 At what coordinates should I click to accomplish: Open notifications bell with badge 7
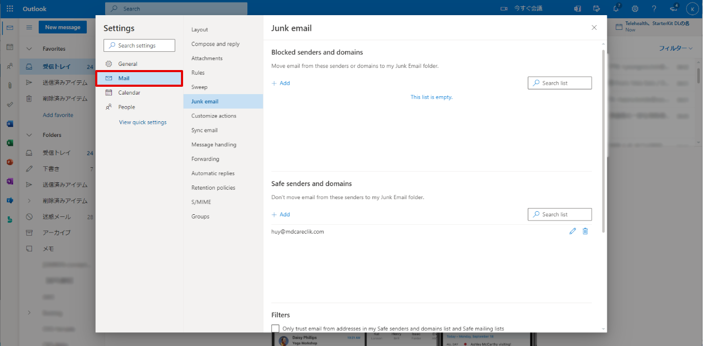616,8
